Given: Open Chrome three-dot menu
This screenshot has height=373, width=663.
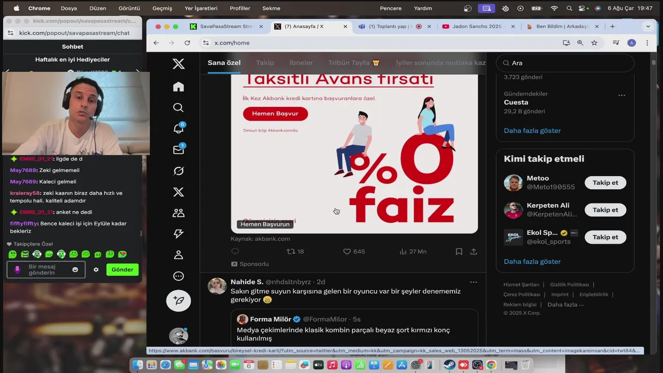Looking at the screenshot, I should coord(647,43).
